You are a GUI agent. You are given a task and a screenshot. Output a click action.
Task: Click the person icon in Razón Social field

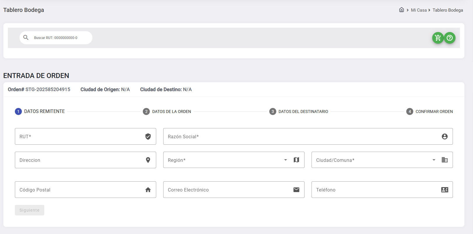click(x=444, y=136)
